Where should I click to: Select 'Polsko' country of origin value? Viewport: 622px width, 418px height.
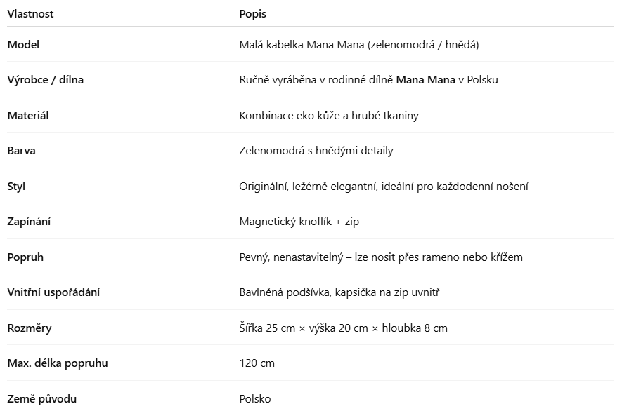pos(254,399)
